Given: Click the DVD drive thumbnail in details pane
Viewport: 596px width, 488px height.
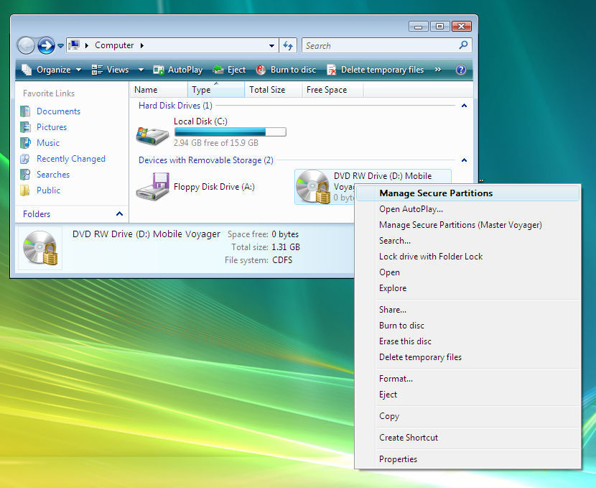Looking at the screenshot, I should pos(40,248).
